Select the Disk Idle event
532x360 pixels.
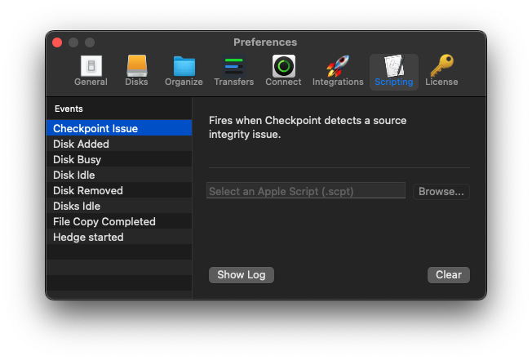click(x=119, y=175)
